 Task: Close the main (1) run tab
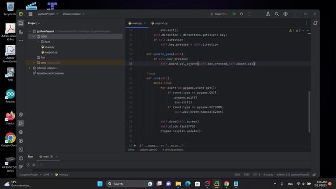(x=57, y=156)
